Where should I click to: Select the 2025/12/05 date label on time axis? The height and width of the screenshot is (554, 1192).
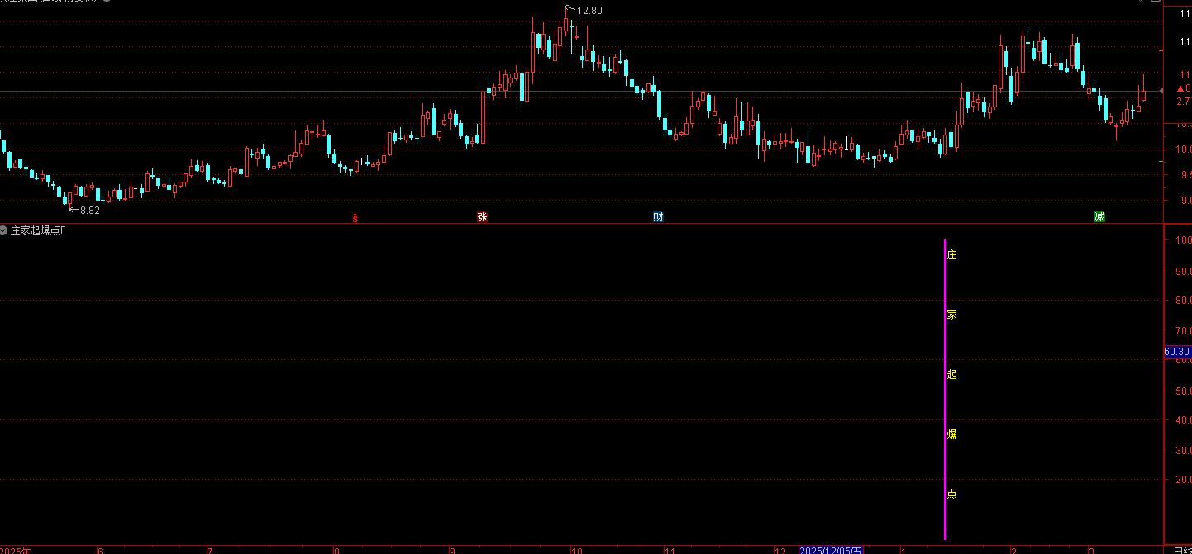tap(832, 550)
